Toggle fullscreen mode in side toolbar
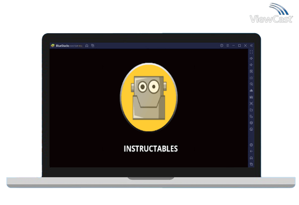The height and width of the screenshot is (205, 299). point(251,52)
